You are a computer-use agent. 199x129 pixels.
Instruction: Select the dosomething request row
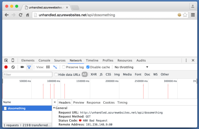27,108
